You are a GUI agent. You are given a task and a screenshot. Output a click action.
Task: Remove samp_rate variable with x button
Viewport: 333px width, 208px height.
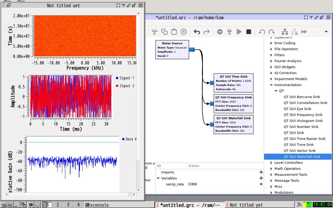point(261,184)
